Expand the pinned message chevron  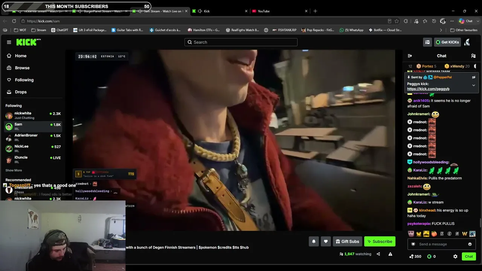click(474, 85)
